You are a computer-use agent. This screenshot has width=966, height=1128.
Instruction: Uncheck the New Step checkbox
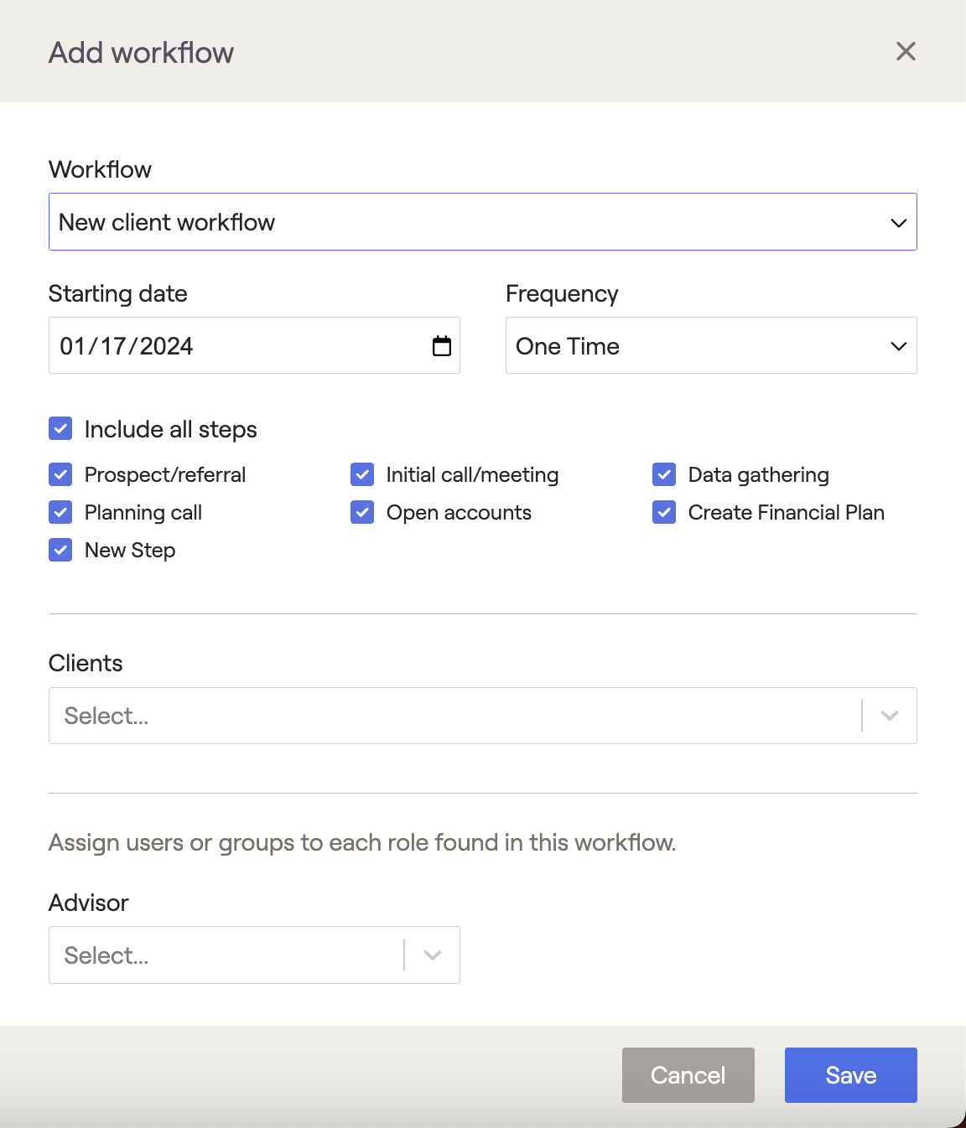point(60,550)
